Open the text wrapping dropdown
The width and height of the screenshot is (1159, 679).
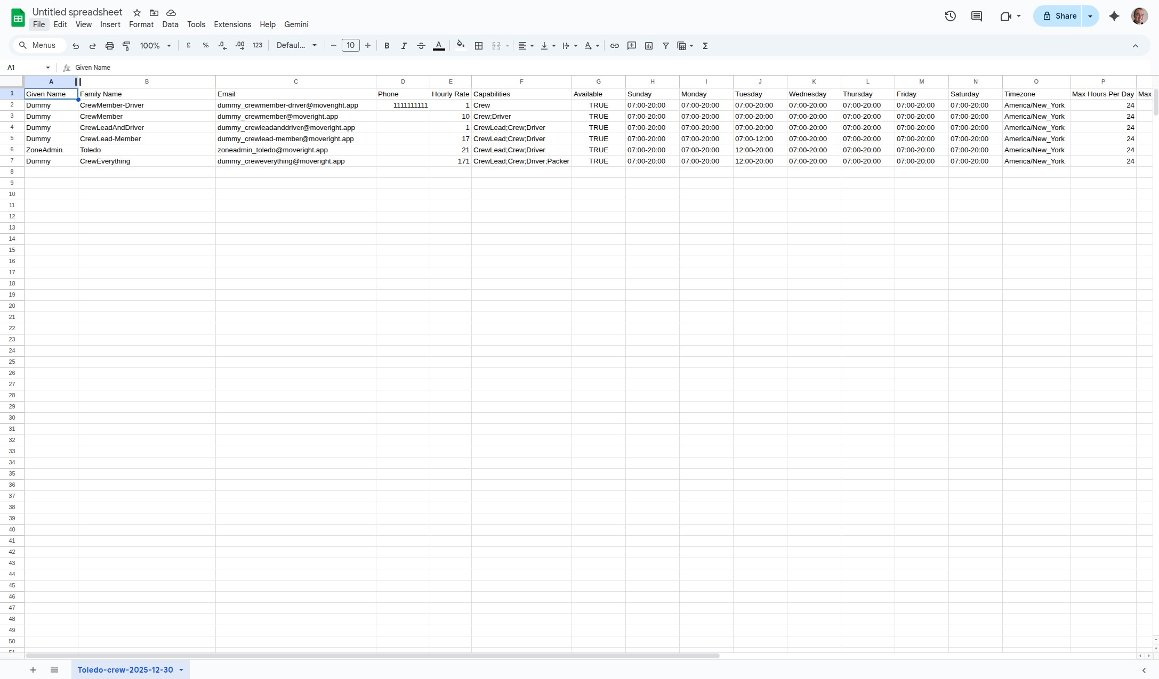570,46
